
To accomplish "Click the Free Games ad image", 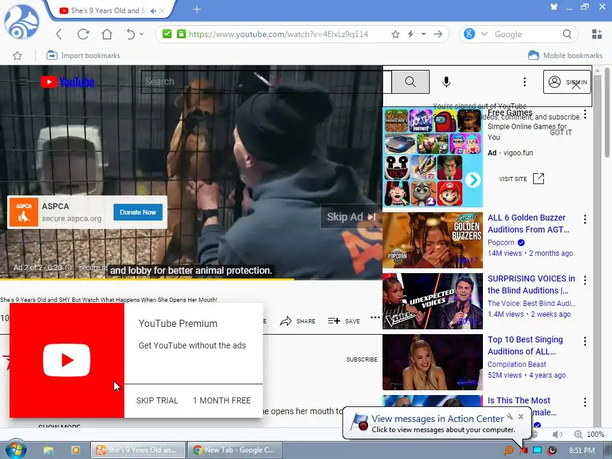I will tap(433, 157).
